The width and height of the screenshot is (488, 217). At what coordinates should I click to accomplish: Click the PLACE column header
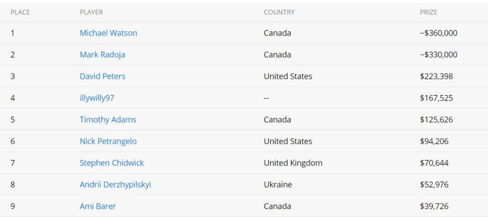coord(20,12)
